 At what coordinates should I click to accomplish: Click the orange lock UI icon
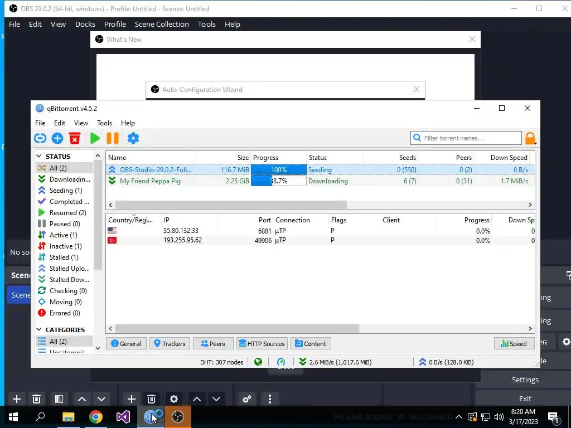tap(530, 138)
